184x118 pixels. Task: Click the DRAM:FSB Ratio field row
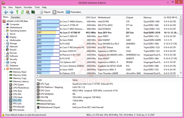tap(109, 104)
